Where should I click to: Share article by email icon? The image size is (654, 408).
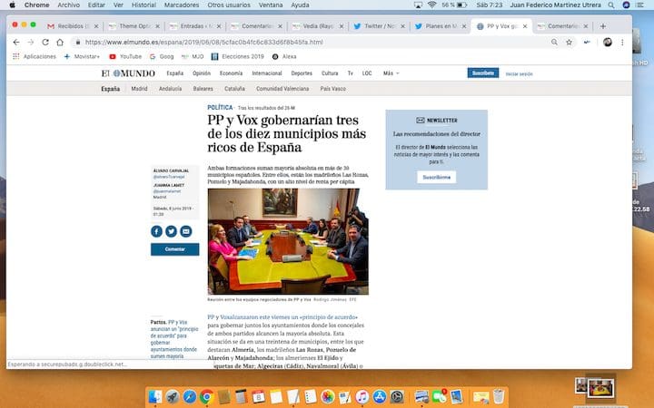click(x=186, y=231)
